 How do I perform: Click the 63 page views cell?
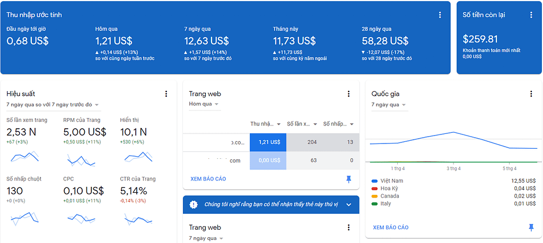click(305, 161)
